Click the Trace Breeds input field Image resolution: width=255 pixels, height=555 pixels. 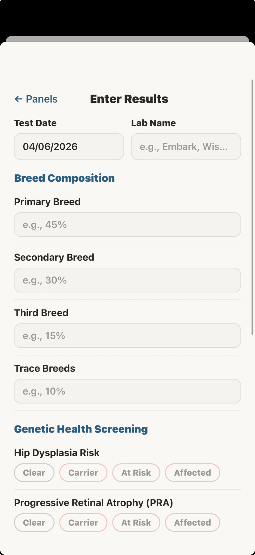(127, 391)
